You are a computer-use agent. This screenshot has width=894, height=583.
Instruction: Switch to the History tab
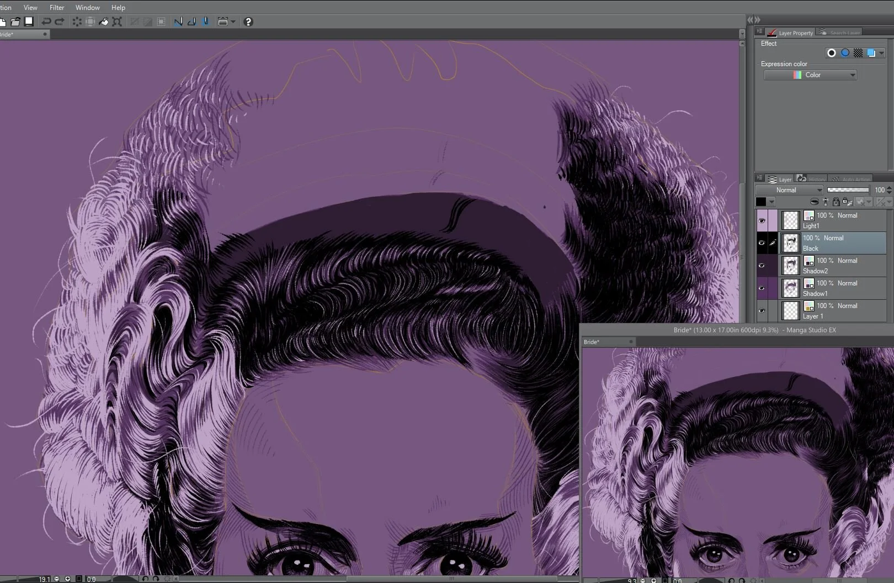coord(811,179)
